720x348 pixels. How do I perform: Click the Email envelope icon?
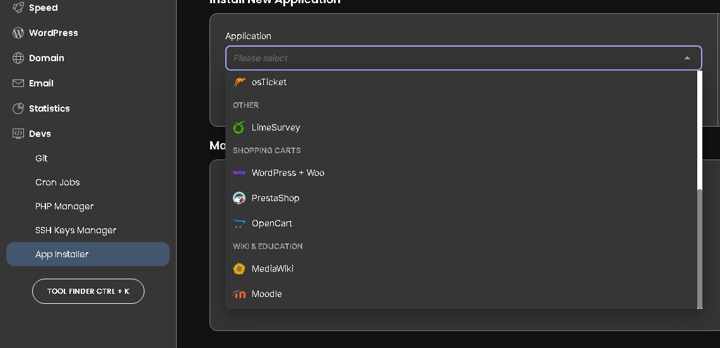tap(18, 83)
